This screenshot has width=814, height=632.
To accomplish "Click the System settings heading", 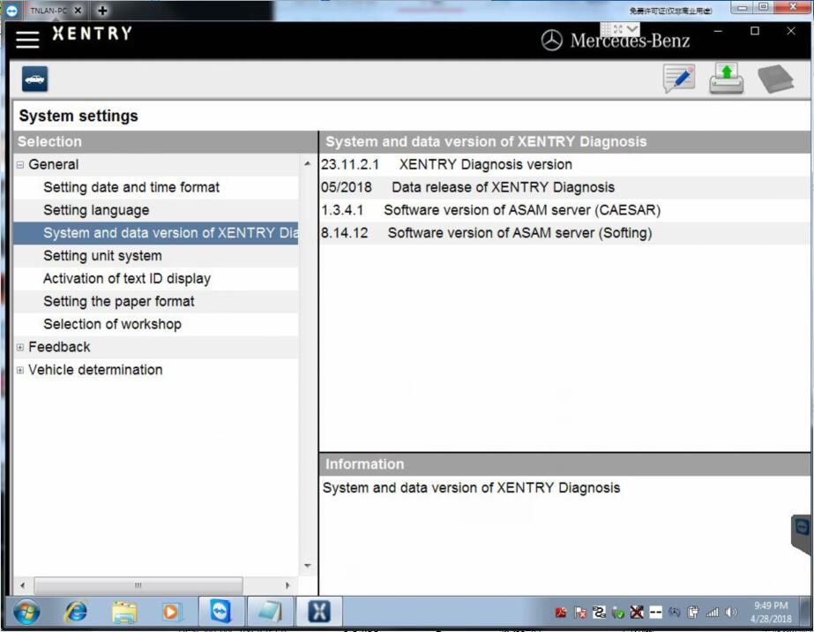I will [x=78, y=116].
